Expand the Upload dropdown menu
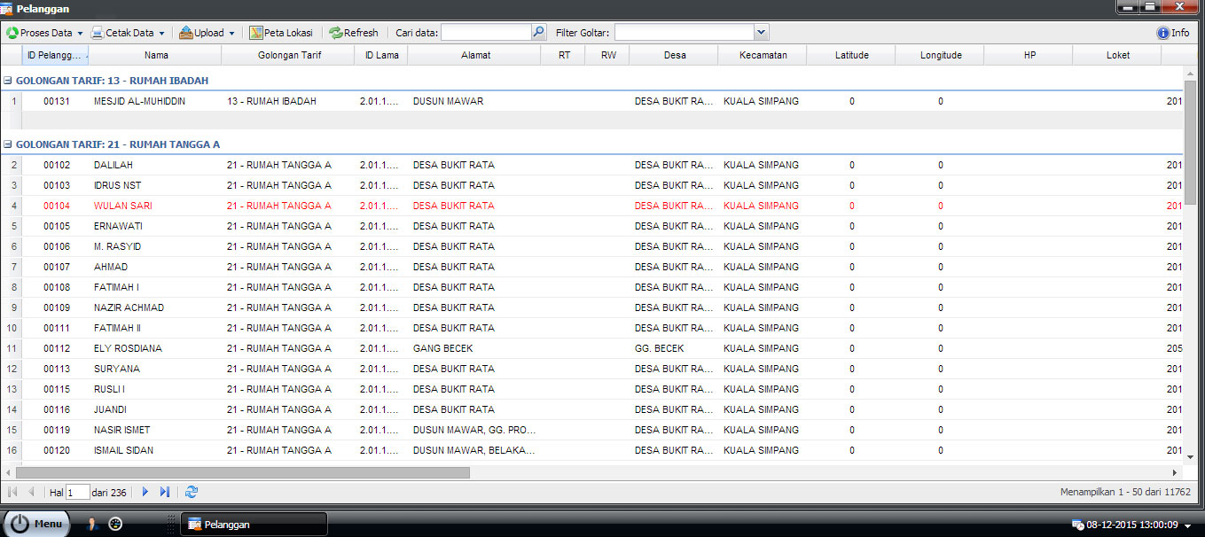This screenshot has height=537, width=1205. click(x=207, y=33)
